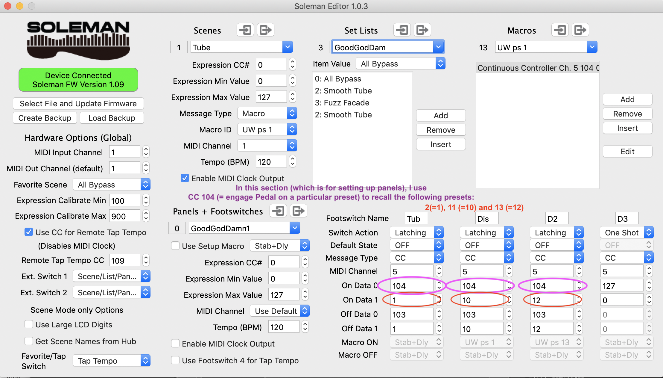This screenshot has height=378, width=663.
Task: Click Select File and Update Firmware
Action: [78, 103]
